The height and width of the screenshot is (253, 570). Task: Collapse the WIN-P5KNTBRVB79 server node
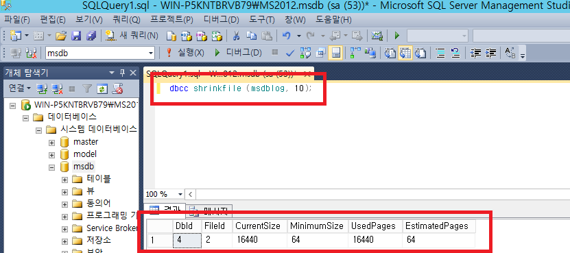pyautogui.click(x=13, y=106)
